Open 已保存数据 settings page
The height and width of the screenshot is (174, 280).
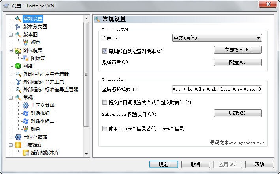coord(35,137)
